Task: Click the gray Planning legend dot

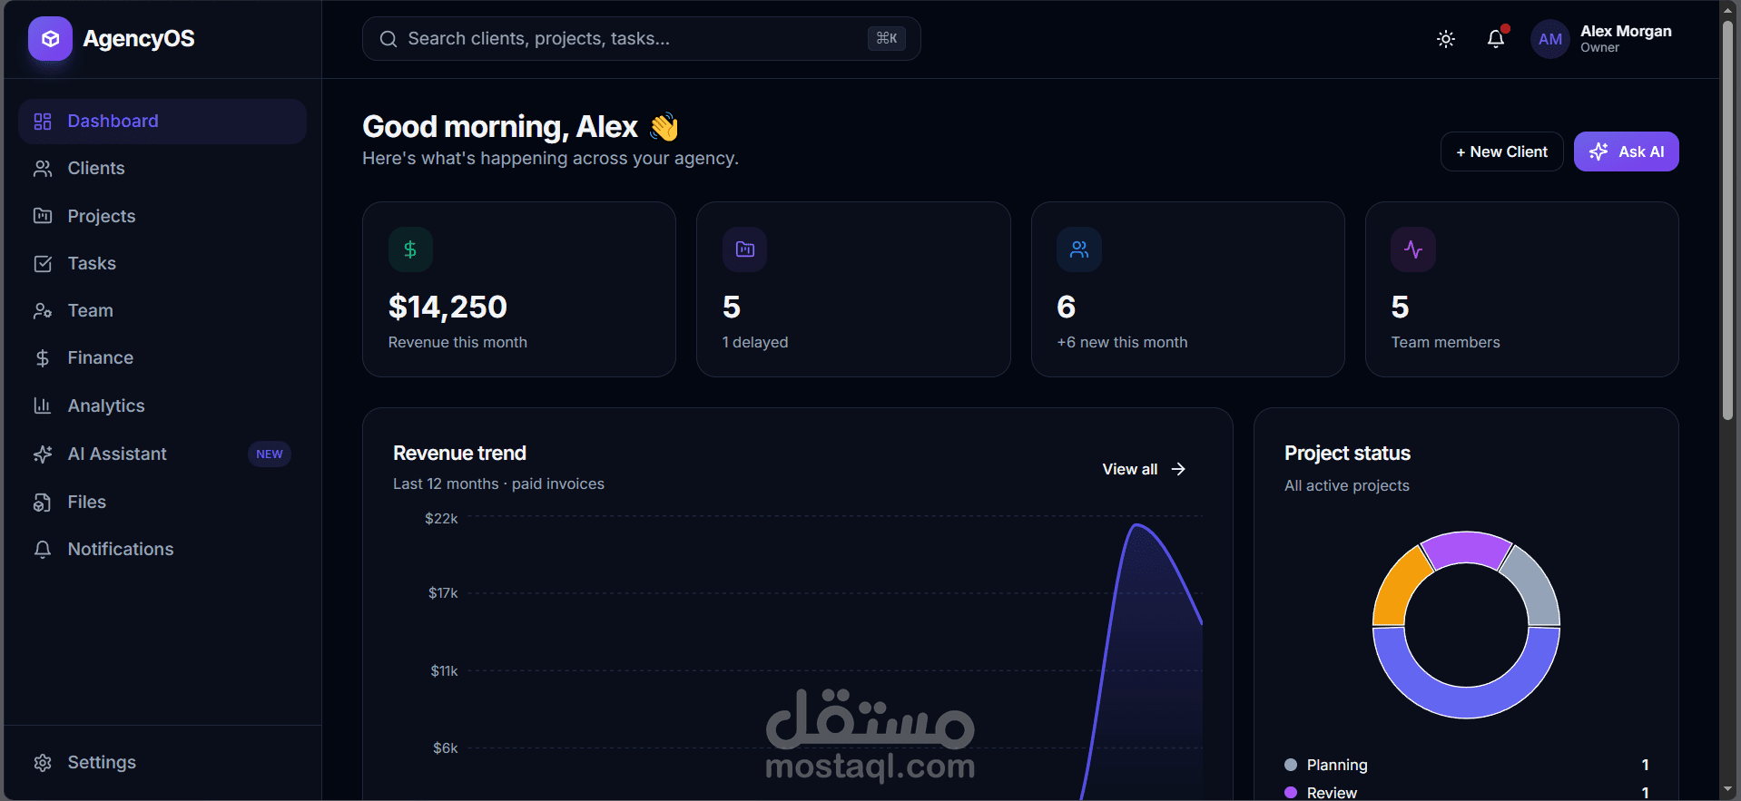Action: point(1291,765)
